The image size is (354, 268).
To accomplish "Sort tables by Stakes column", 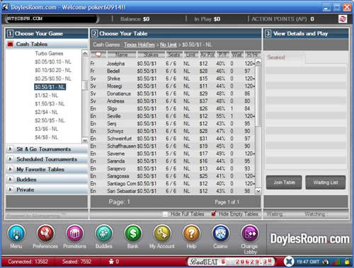I will pos(151,54).
